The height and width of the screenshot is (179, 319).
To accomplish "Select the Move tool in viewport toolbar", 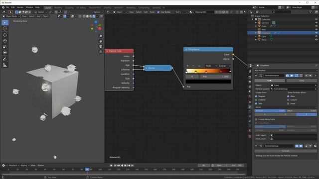I will (5, 35).
